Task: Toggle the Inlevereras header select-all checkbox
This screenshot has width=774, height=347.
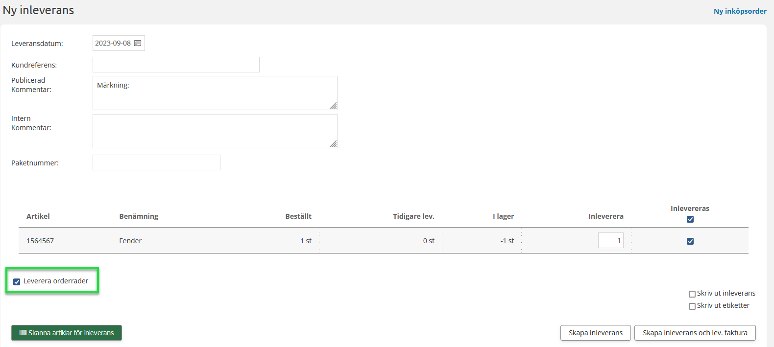Action: [690, 219]
